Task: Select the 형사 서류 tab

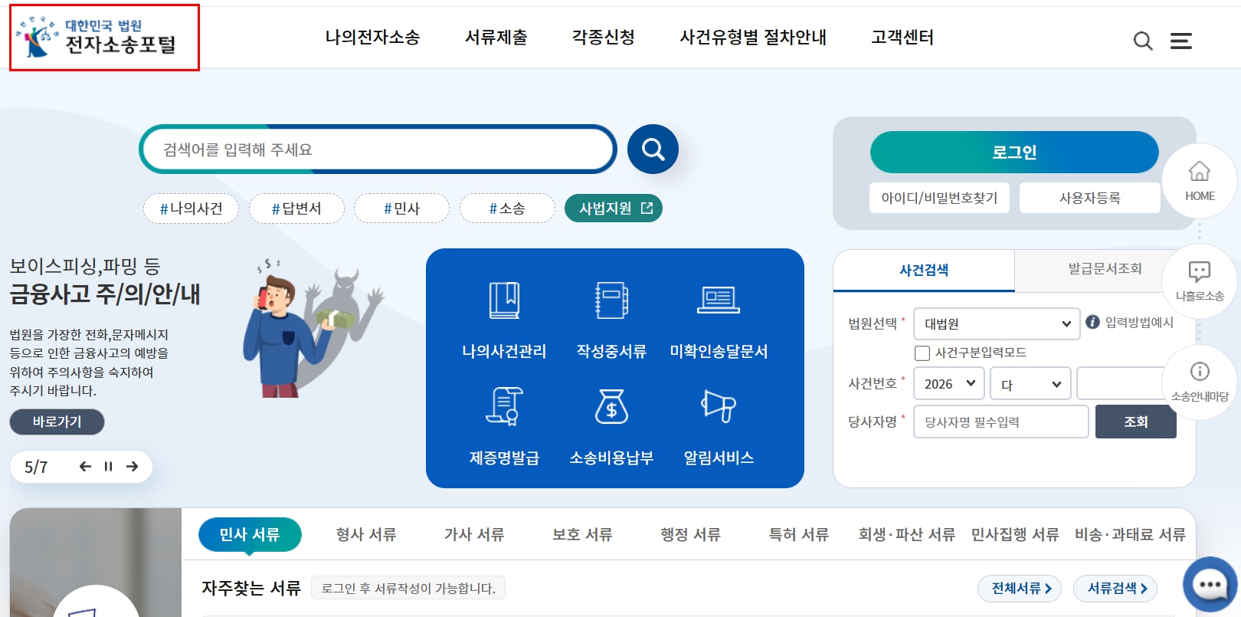Action: coord(366,534)
